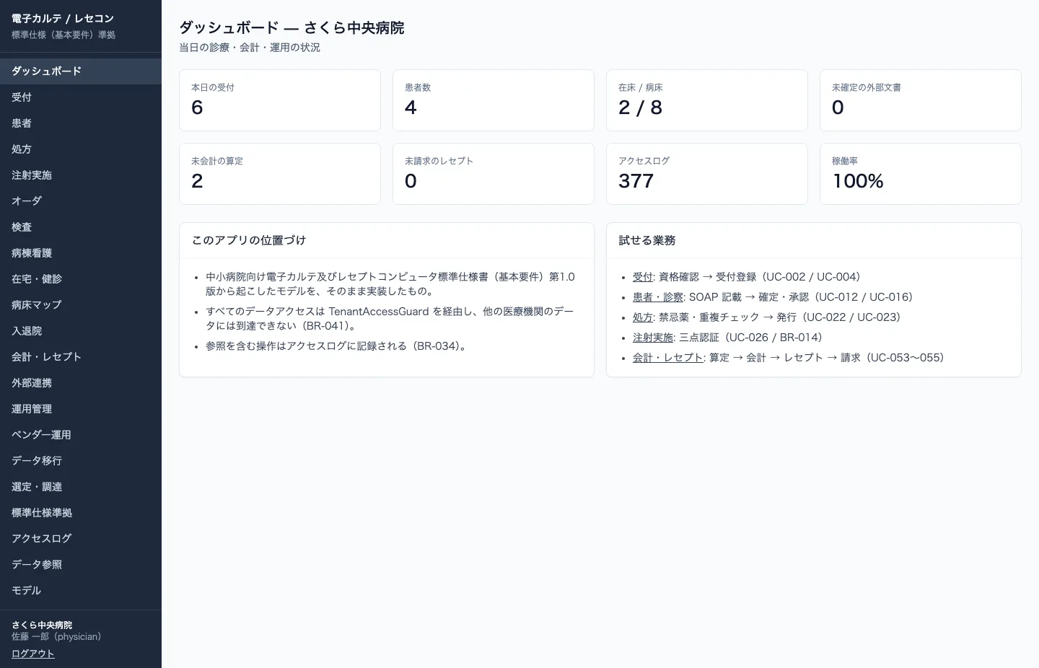
Task: Open 標準仕様準拠 page
Action: point(81,513)
